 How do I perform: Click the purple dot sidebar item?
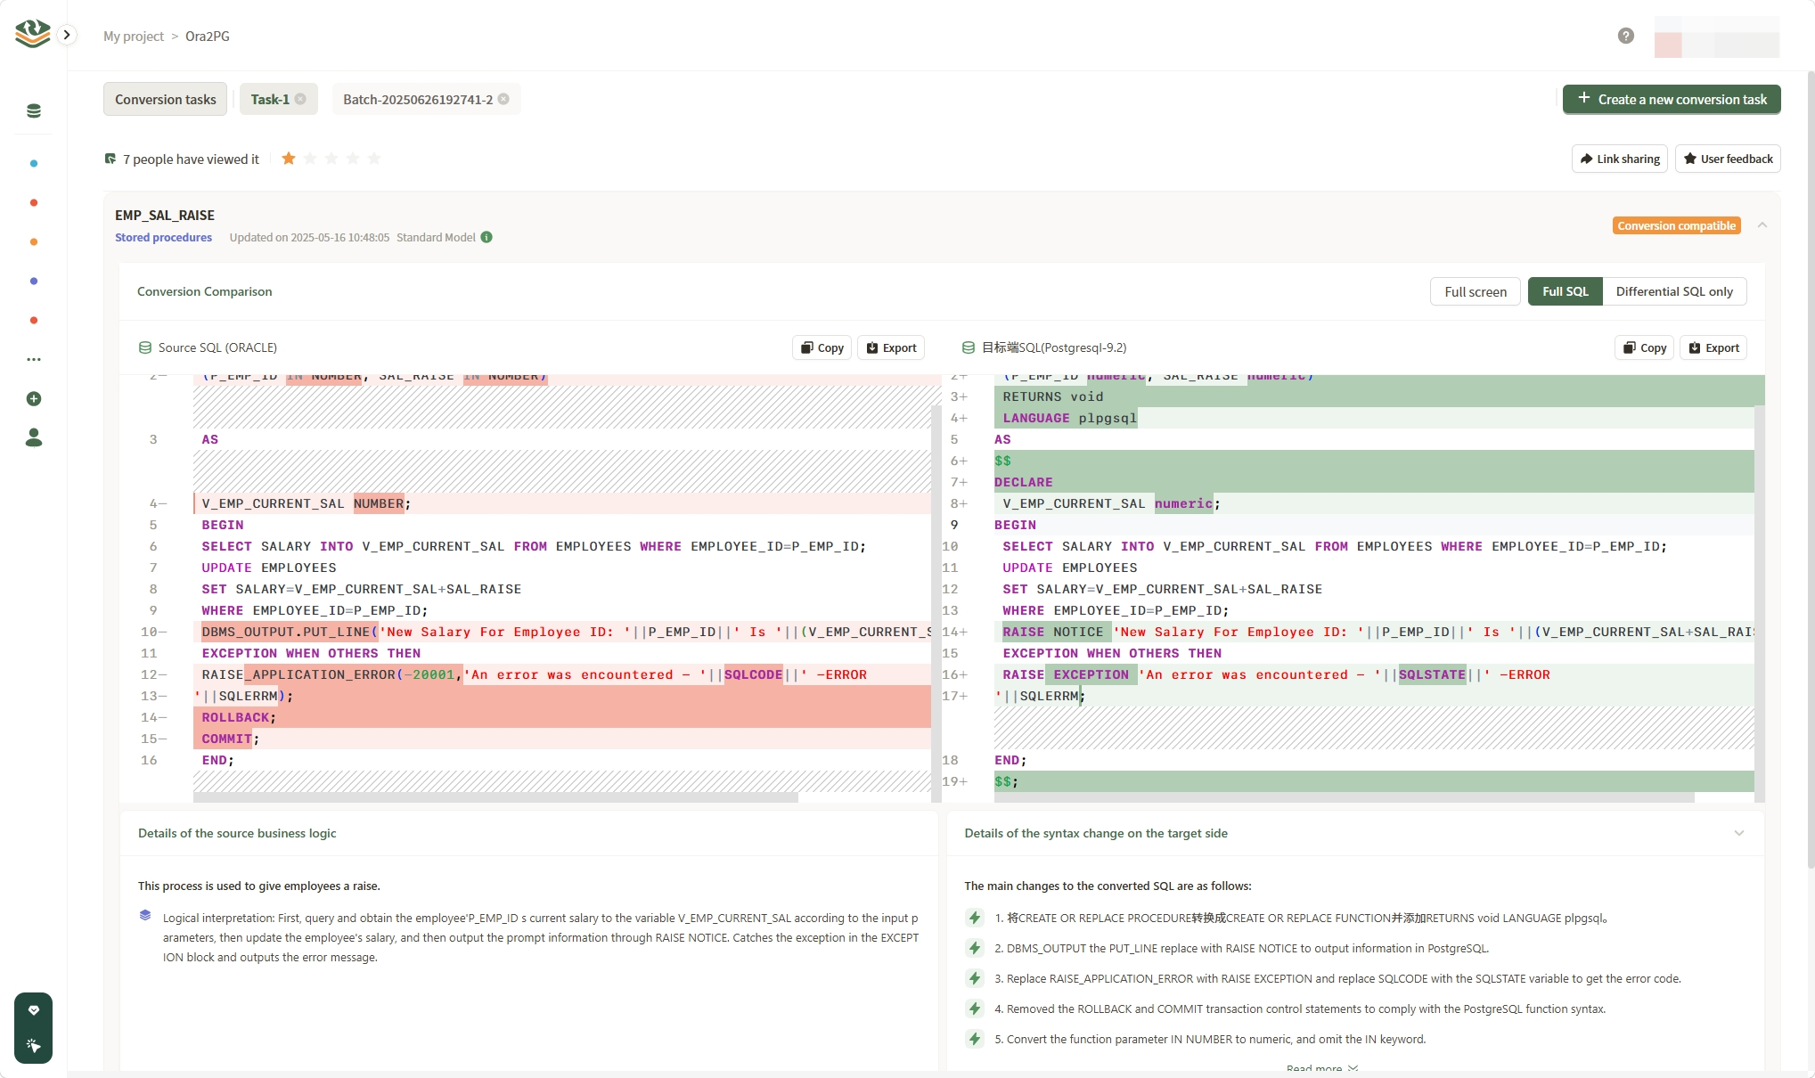34,281
